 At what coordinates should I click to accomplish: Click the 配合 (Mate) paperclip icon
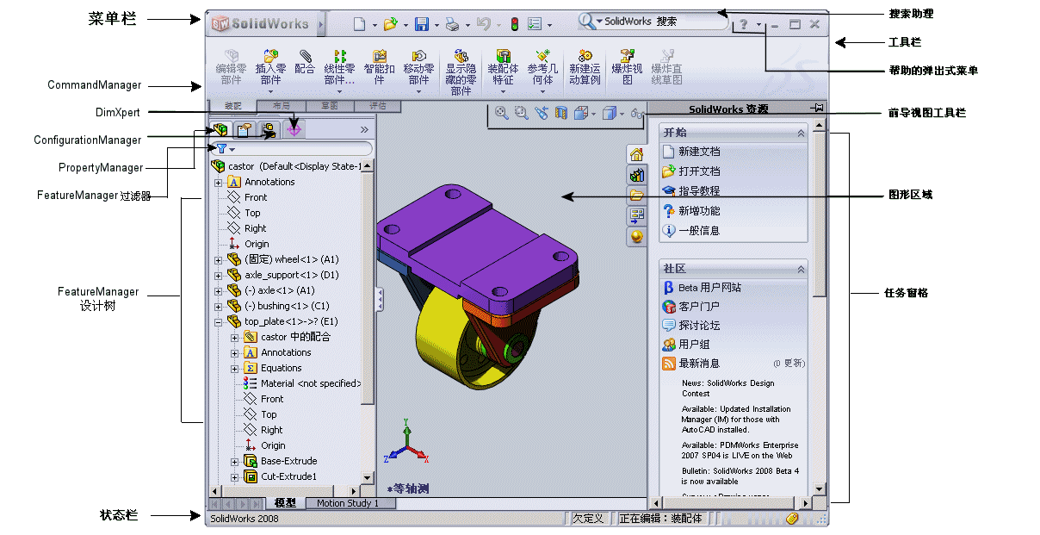pos(305,57)
